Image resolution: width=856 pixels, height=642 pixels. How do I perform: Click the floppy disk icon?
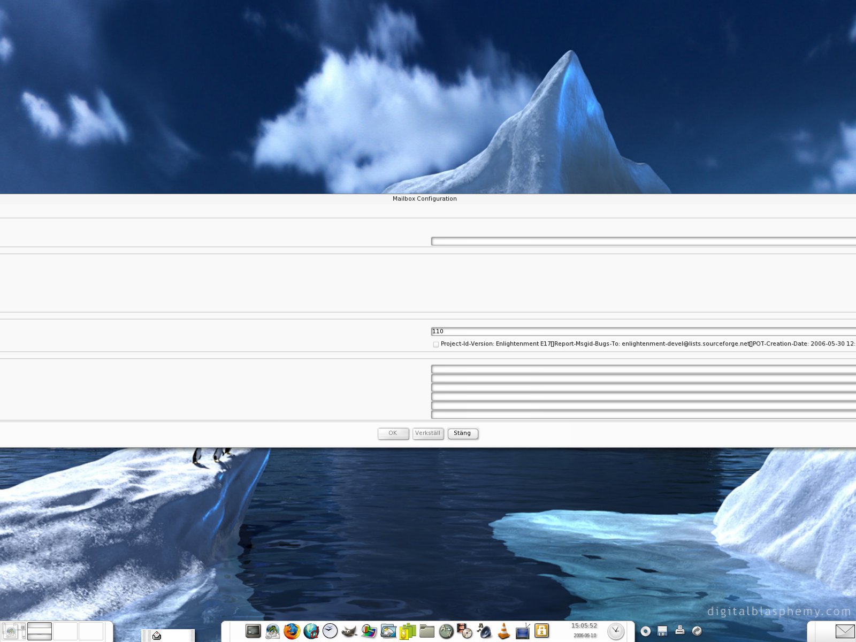[662, 631]
